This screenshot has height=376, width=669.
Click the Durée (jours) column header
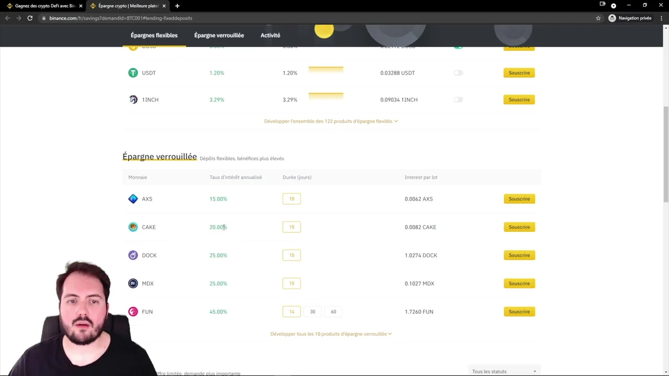click(297, 177)
